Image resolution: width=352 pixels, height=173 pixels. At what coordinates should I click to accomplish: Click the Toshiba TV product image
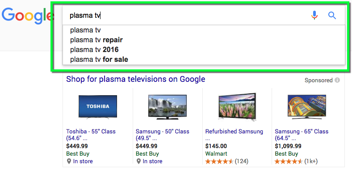(98, 106)
